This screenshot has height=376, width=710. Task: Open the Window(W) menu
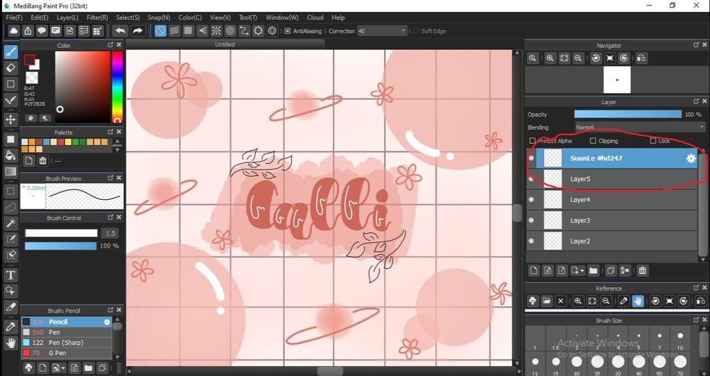coord(282,17)
